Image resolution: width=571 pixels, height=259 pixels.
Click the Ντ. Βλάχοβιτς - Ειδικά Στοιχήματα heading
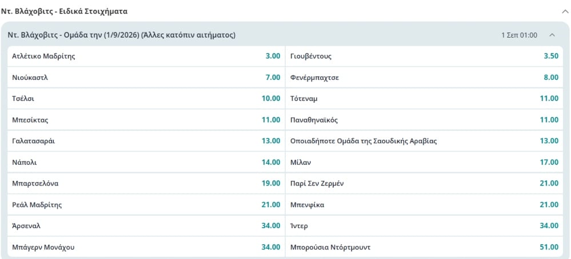click(64, 11)
